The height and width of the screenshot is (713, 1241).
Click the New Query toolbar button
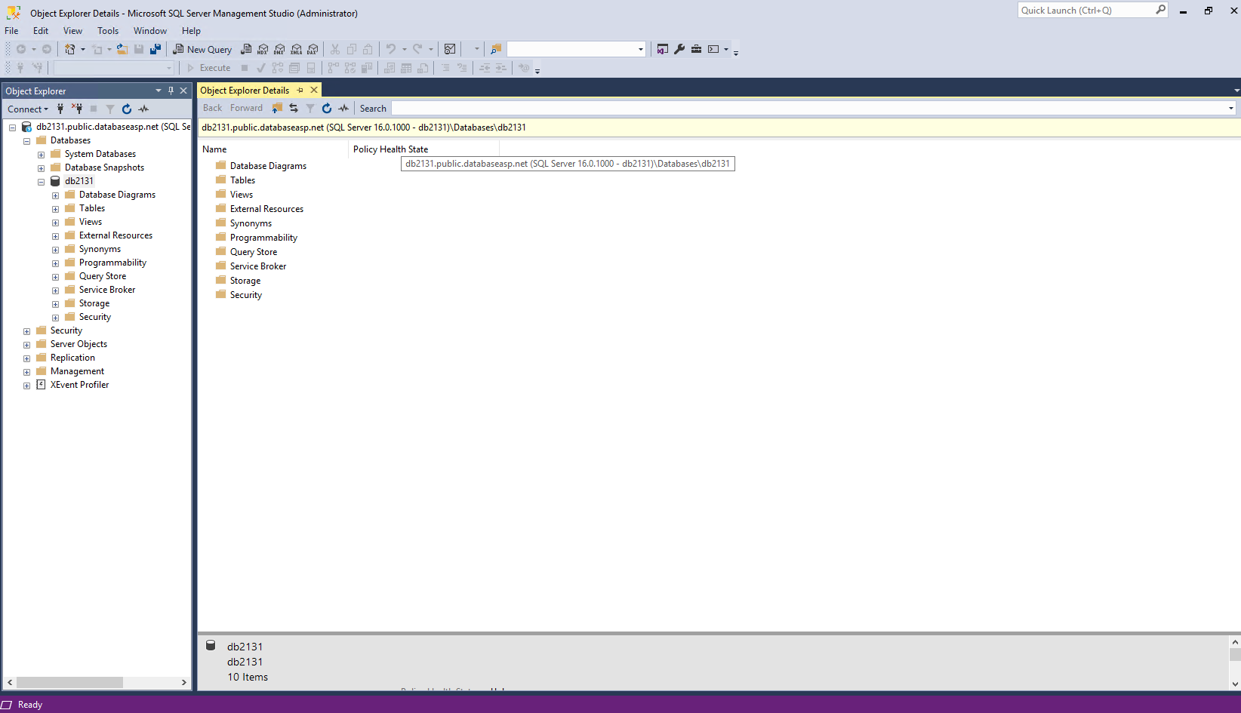pos(202,49)
